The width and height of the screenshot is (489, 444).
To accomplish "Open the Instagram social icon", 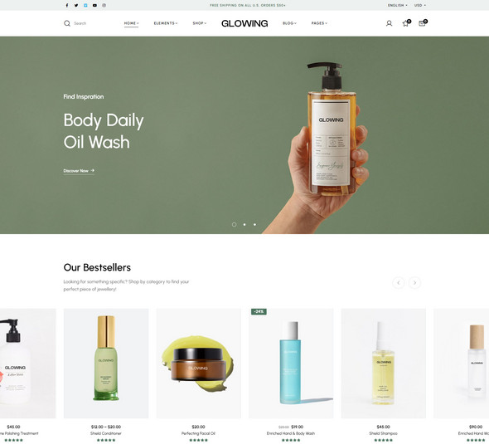I will [x=104, y=5].
